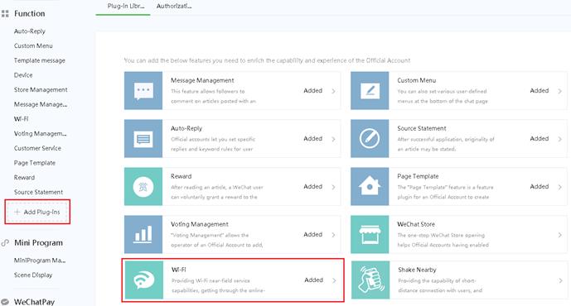This screenshot has height=306, width=571.
Task: Switch to the Plug-in Library tab
Action: [x=126, y=6]
